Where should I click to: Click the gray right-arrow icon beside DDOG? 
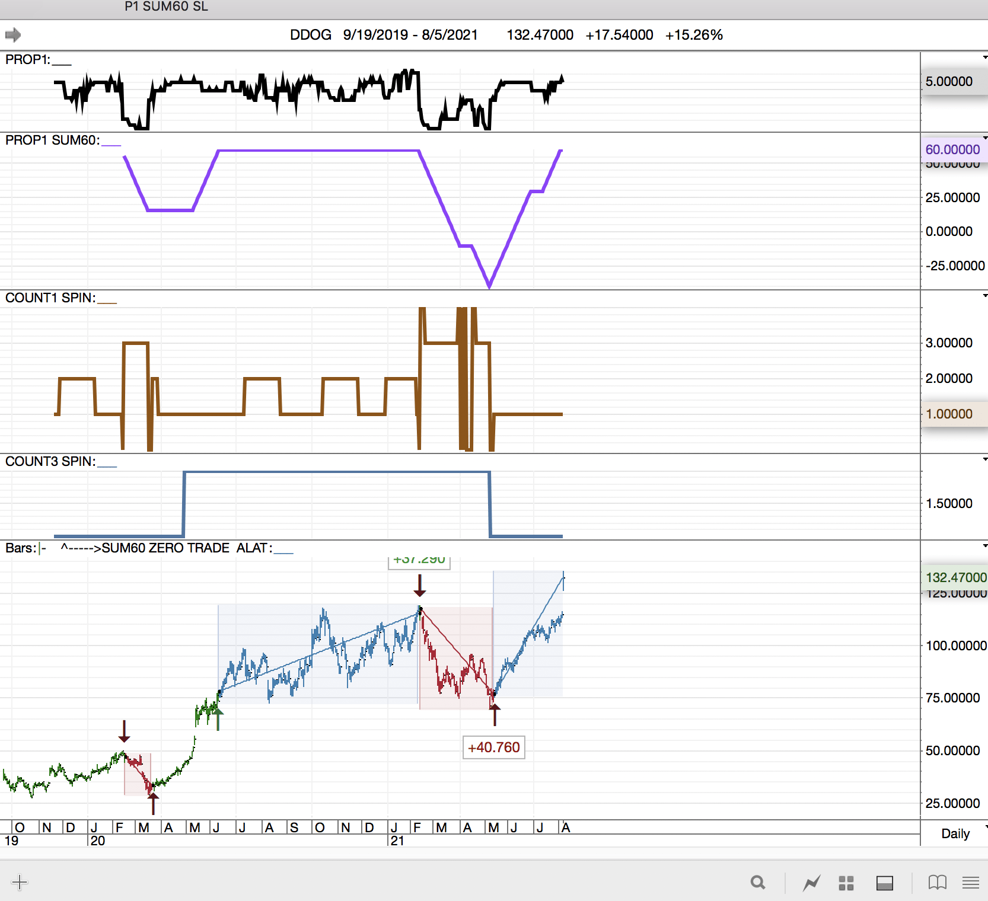[13, 35]
